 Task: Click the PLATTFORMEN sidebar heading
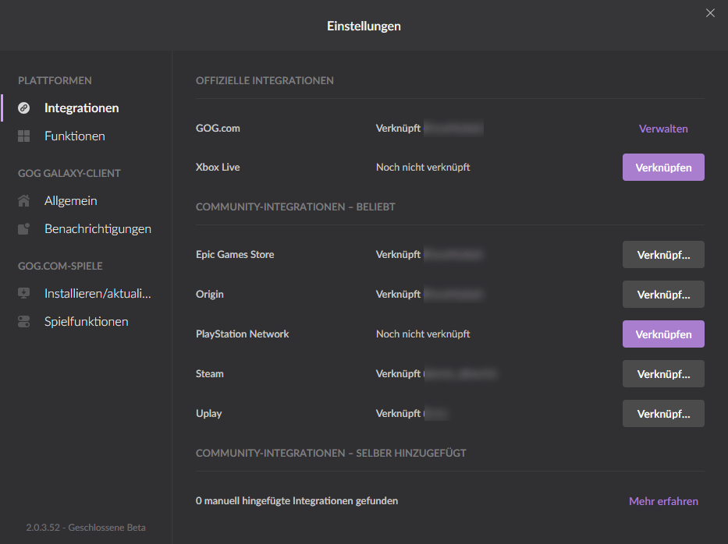[55, 80]
